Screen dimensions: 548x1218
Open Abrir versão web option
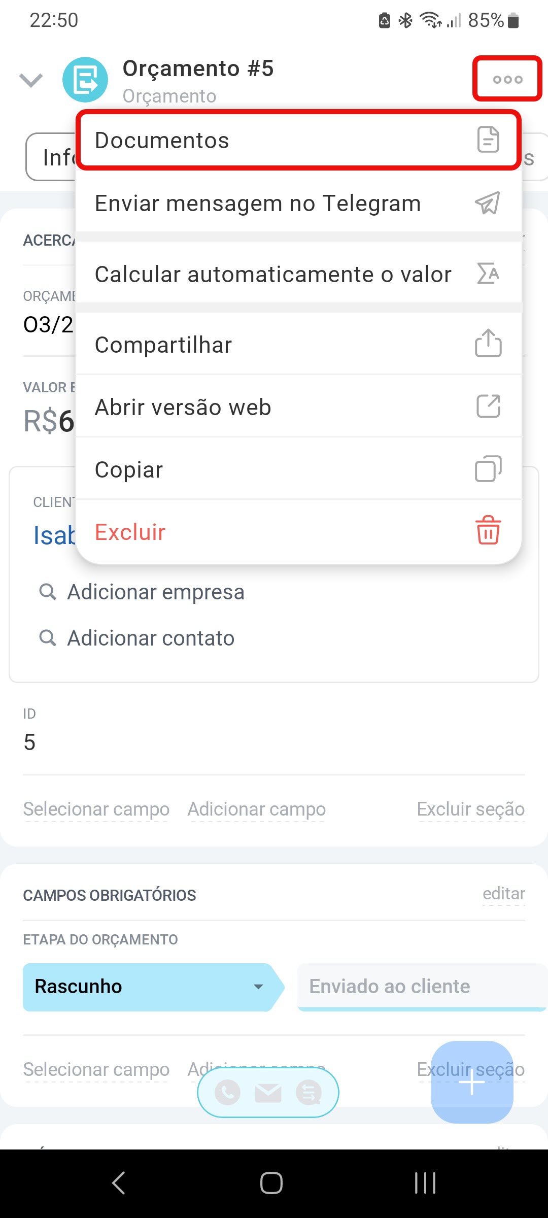click(x=298, y=407)
